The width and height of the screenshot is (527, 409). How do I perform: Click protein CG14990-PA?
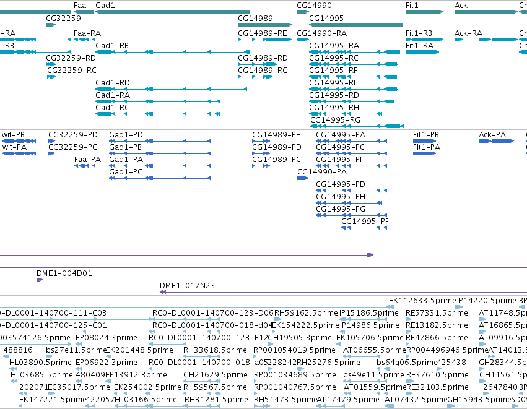pyautogui.click(x=303, y=178)
